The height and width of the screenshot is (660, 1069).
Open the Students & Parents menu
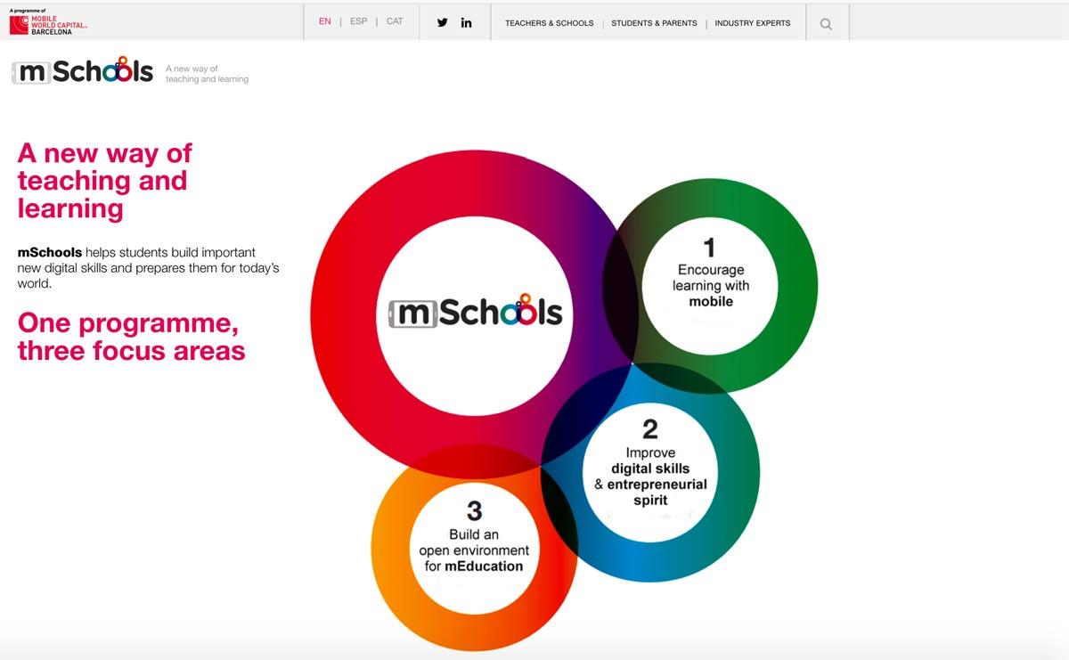click(x=654, y=23)
